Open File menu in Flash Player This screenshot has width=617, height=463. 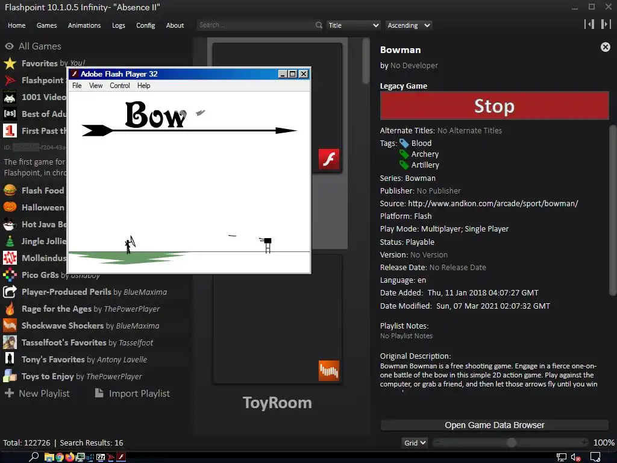[x=77, y=86]
